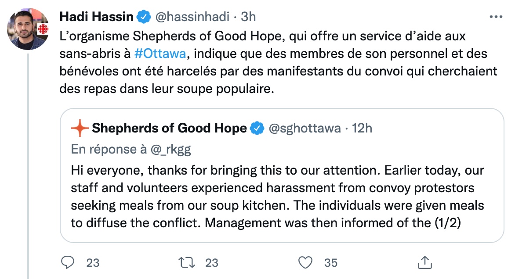Screen dimensions: 515x279
Task: Click Shepherds of Good Hope account name
Action: tap(169, 128)
